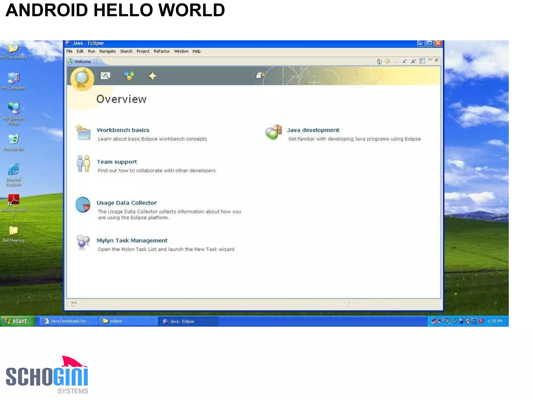Open the Project menu

143,51
